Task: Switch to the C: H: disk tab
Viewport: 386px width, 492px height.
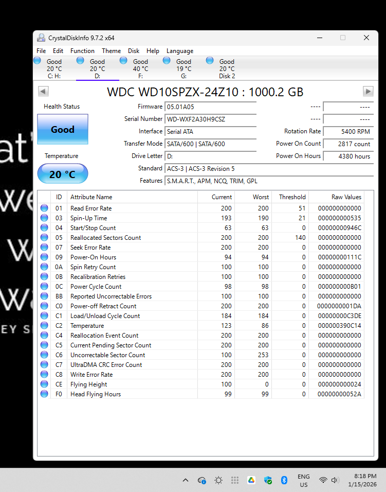Action: click(53, 68)
